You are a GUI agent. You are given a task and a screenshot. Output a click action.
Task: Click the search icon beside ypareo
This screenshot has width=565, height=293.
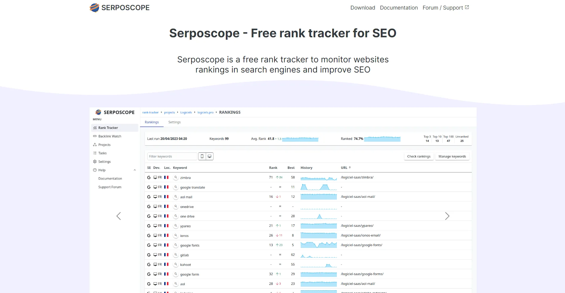pyautogui.click(x=176, y=226)
